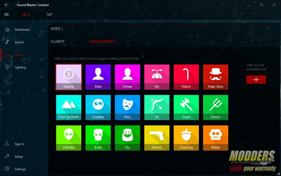Click the VOICE section heading
Viewport: 281px width, 176px height.
tap(55, 29)
